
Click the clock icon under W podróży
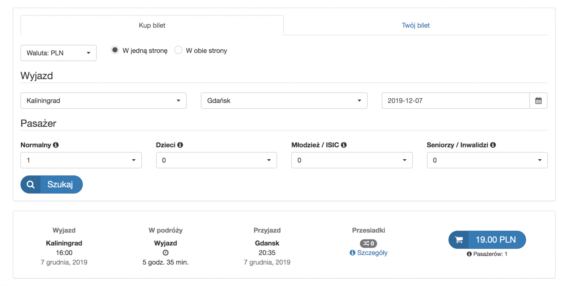coord(165,253)
